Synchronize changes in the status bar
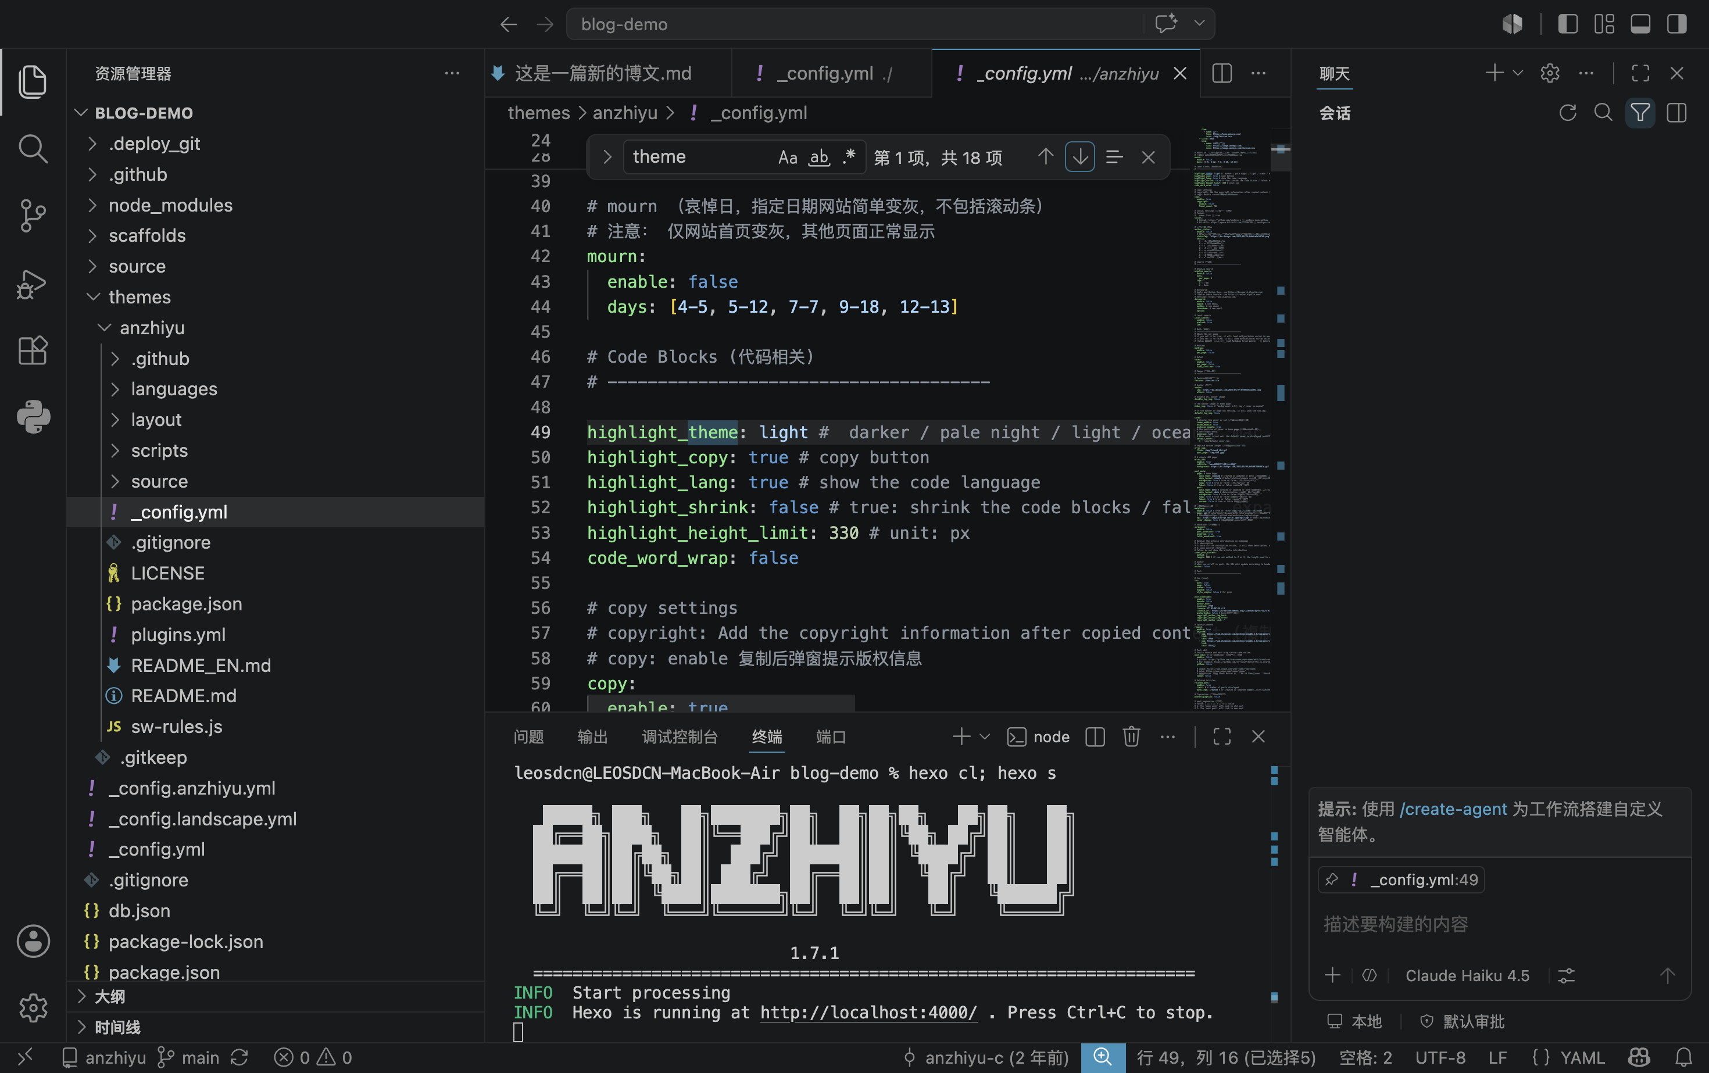 (239, 1057)
